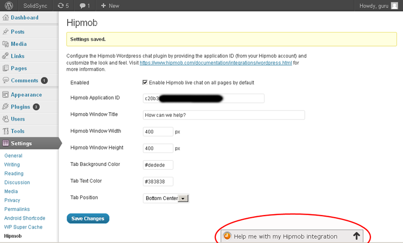The image size is (403, 243).
Task: Click the Media sidebar icon
Action: click(5, 44)
